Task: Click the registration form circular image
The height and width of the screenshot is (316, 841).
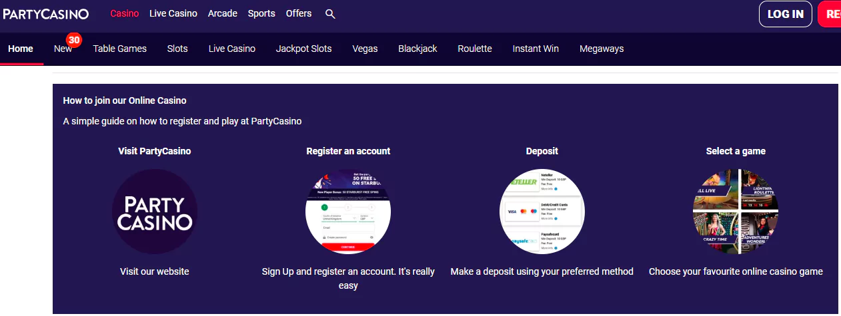Action: tap(348, 212)
